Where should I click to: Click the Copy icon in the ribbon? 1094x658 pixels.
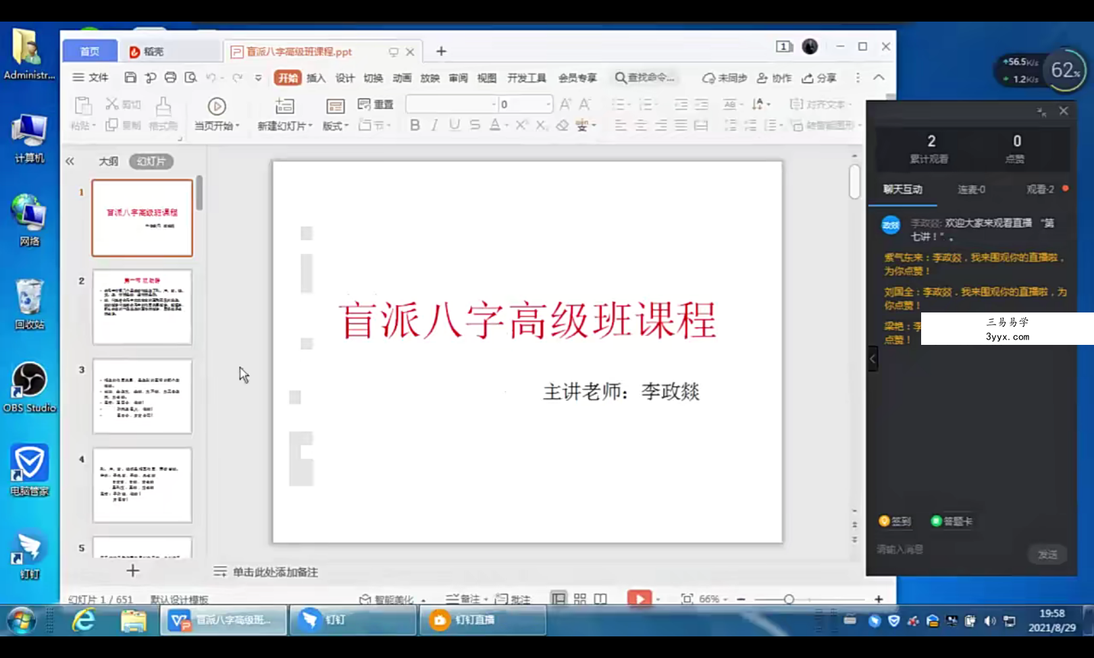[111, 125]
